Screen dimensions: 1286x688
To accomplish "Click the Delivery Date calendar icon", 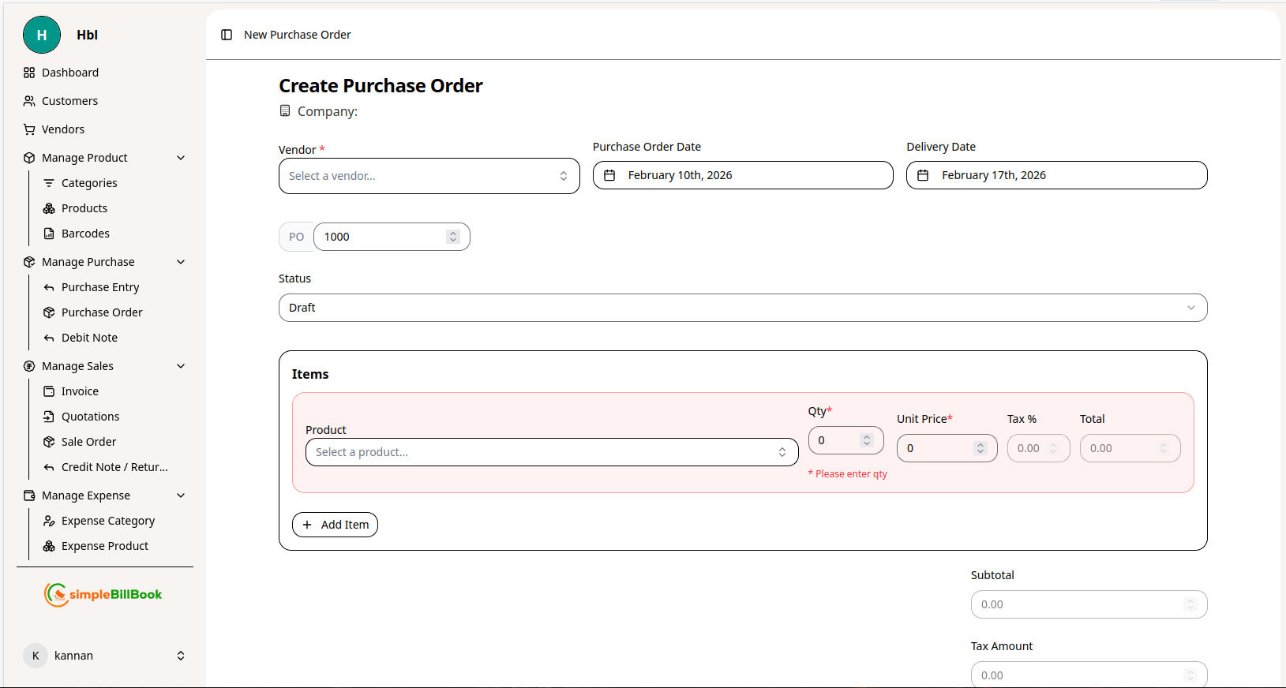I will [923, 175].
